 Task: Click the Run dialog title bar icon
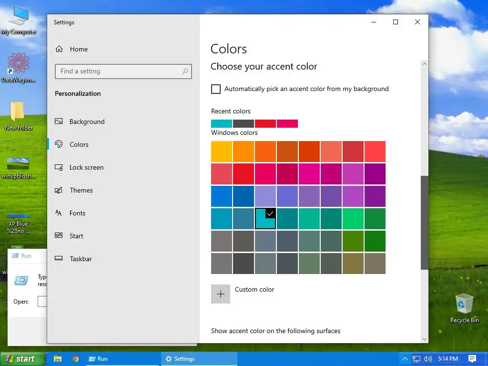15,256
